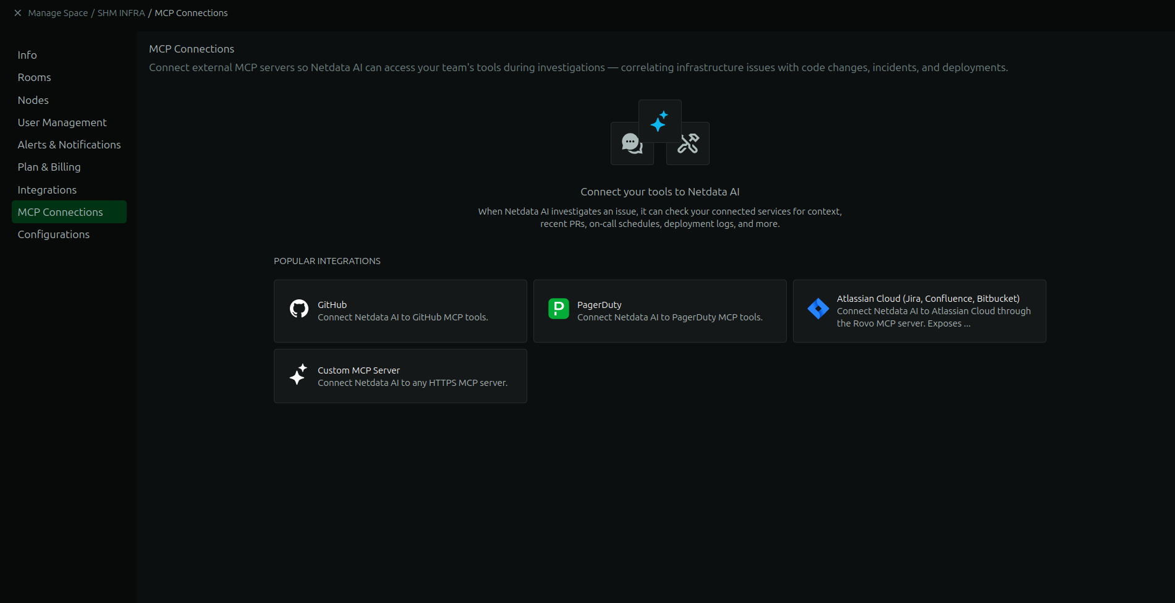The height and width of the screenshot is (603, 1175).
Task: Click the 'Connect external MCP servers' description line
Action: click(579, 67)
